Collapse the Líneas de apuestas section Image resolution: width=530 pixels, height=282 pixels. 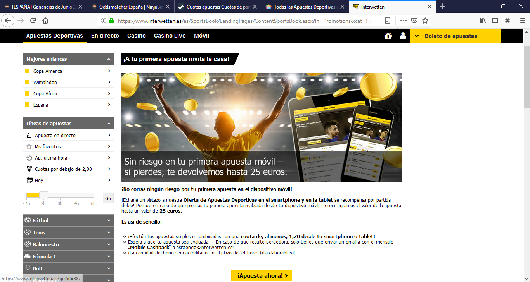point(109,124)
